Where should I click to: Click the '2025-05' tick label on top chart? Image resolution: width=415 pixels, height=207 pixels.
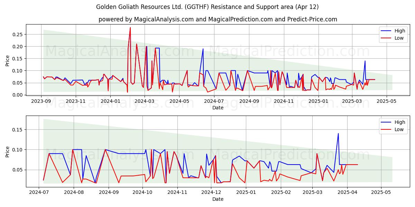click(386, 101)
